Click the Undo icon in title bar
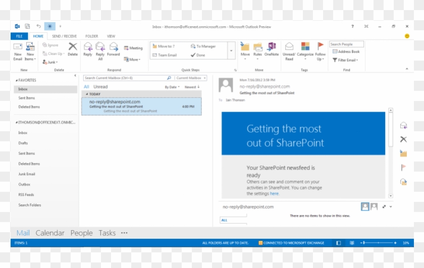This screenshot has height=268, width=424. (39, 26)
